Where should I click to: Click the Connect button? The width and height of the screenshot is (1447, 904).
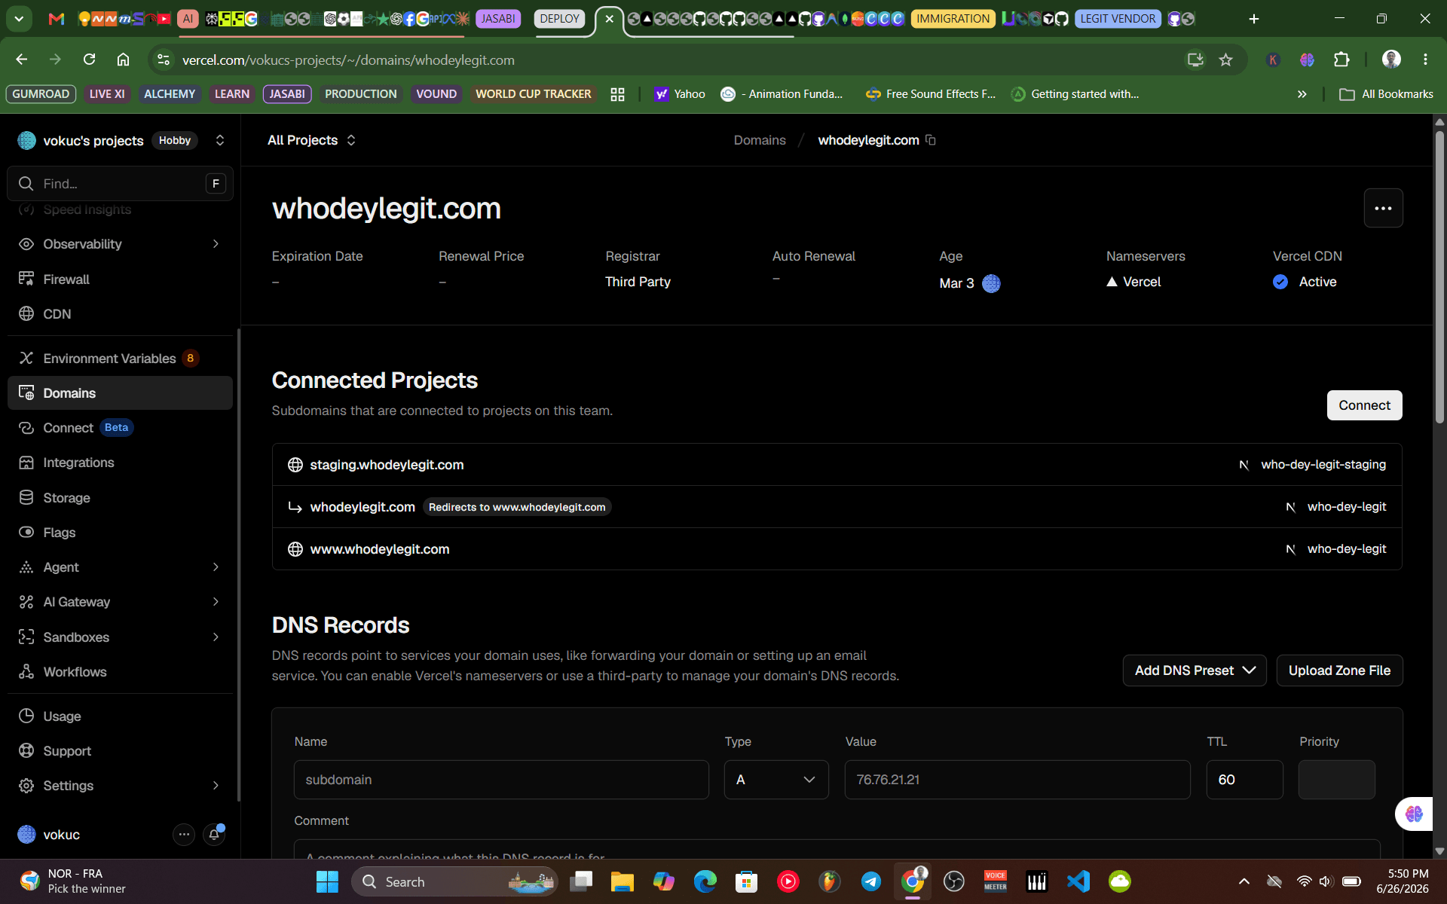pyautogui.click(x=1364, y=405)
